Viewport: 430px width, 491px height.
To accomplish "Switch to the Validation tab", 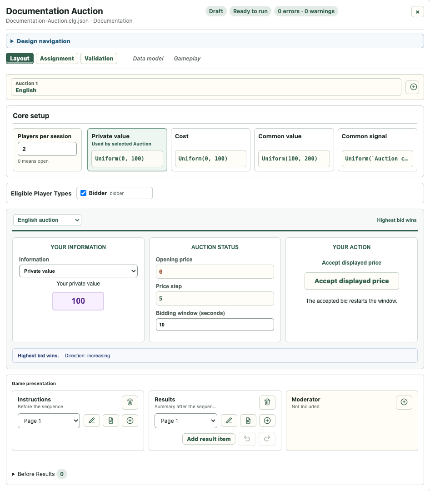I will 99,59.
